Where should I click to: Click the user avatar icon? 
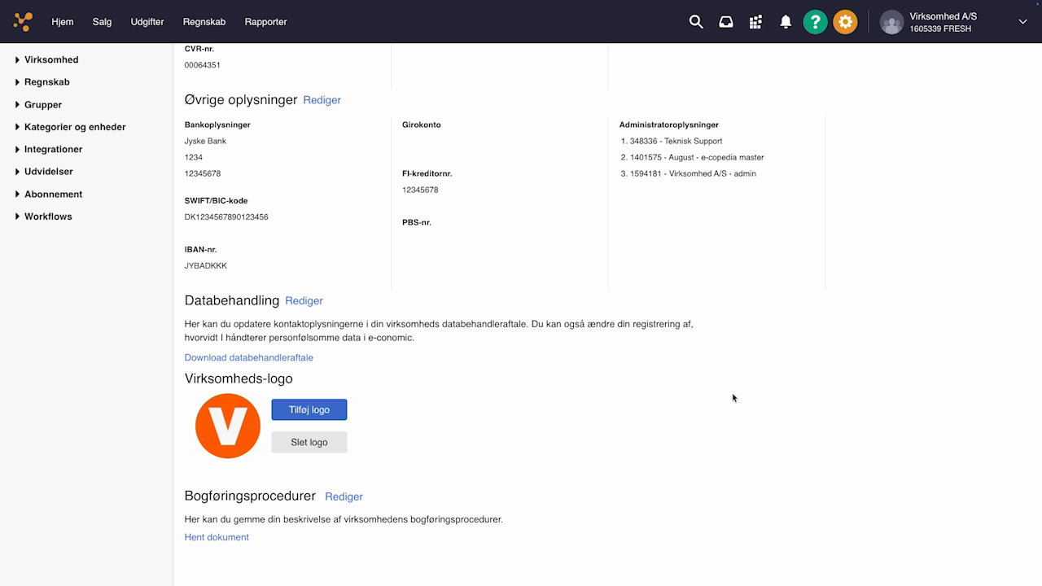pos(891,22)
